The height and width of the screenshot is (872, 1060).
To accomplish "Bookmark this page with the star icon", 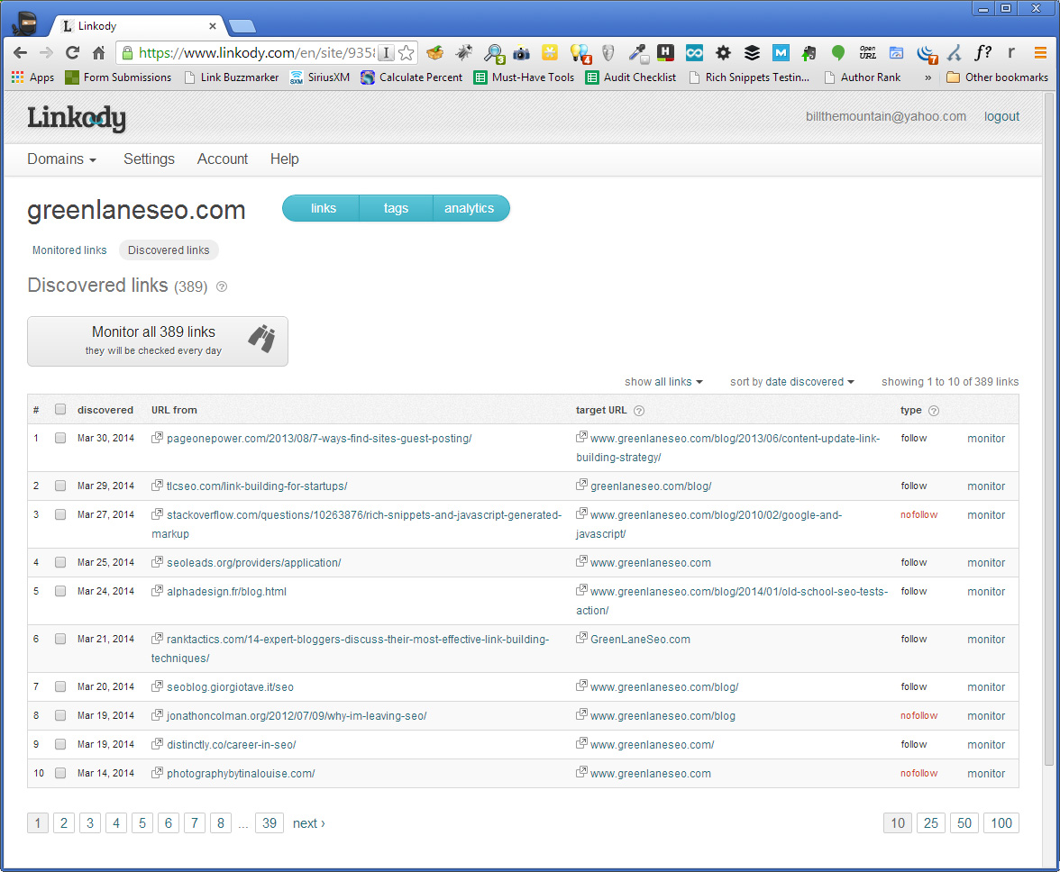I will click(x=407, y=52).
